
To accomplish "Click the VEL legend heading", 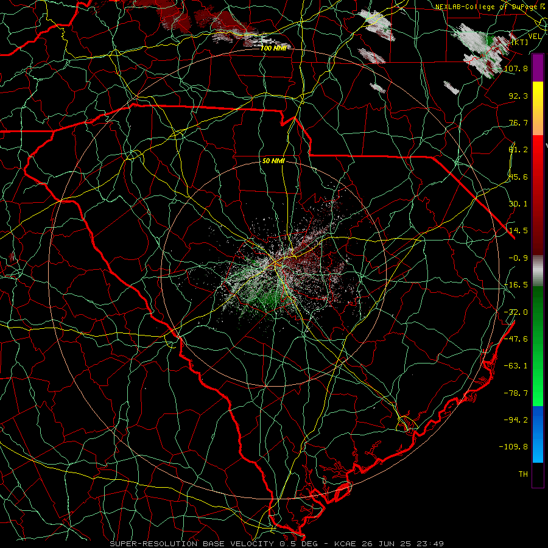I will 535,37.
